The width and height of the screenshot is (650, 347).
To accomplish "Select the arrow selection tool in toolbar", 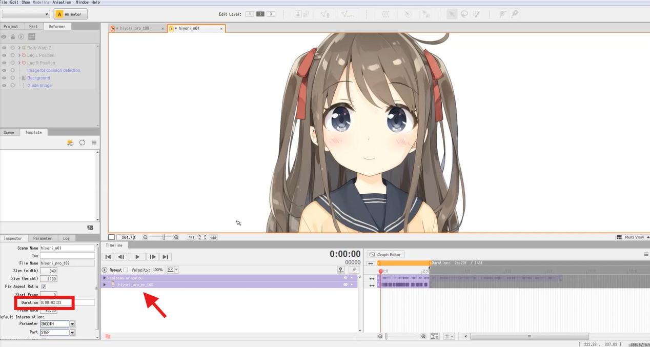I will coord(452,14).
